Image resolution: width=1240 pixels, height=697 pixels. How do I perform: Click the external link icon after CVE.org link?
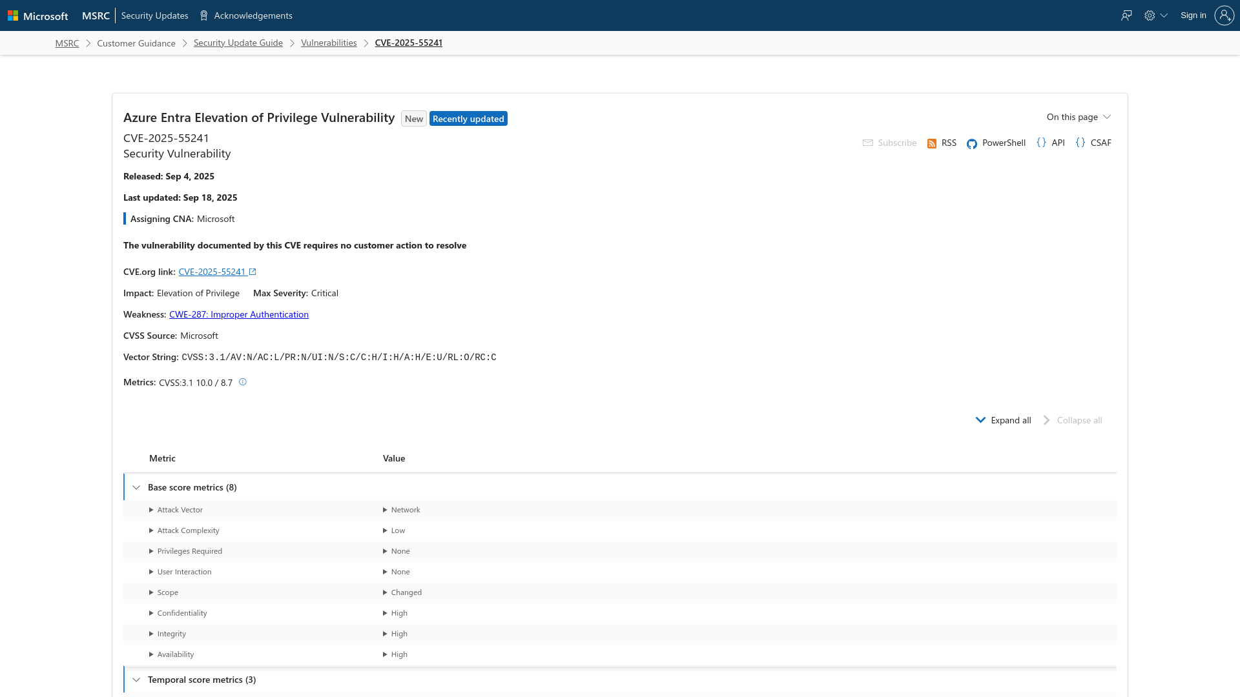point(253,272)
